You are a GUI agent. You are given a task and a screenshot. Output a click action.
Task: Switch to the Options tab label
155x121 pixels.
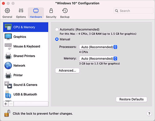tap(21, 17)
